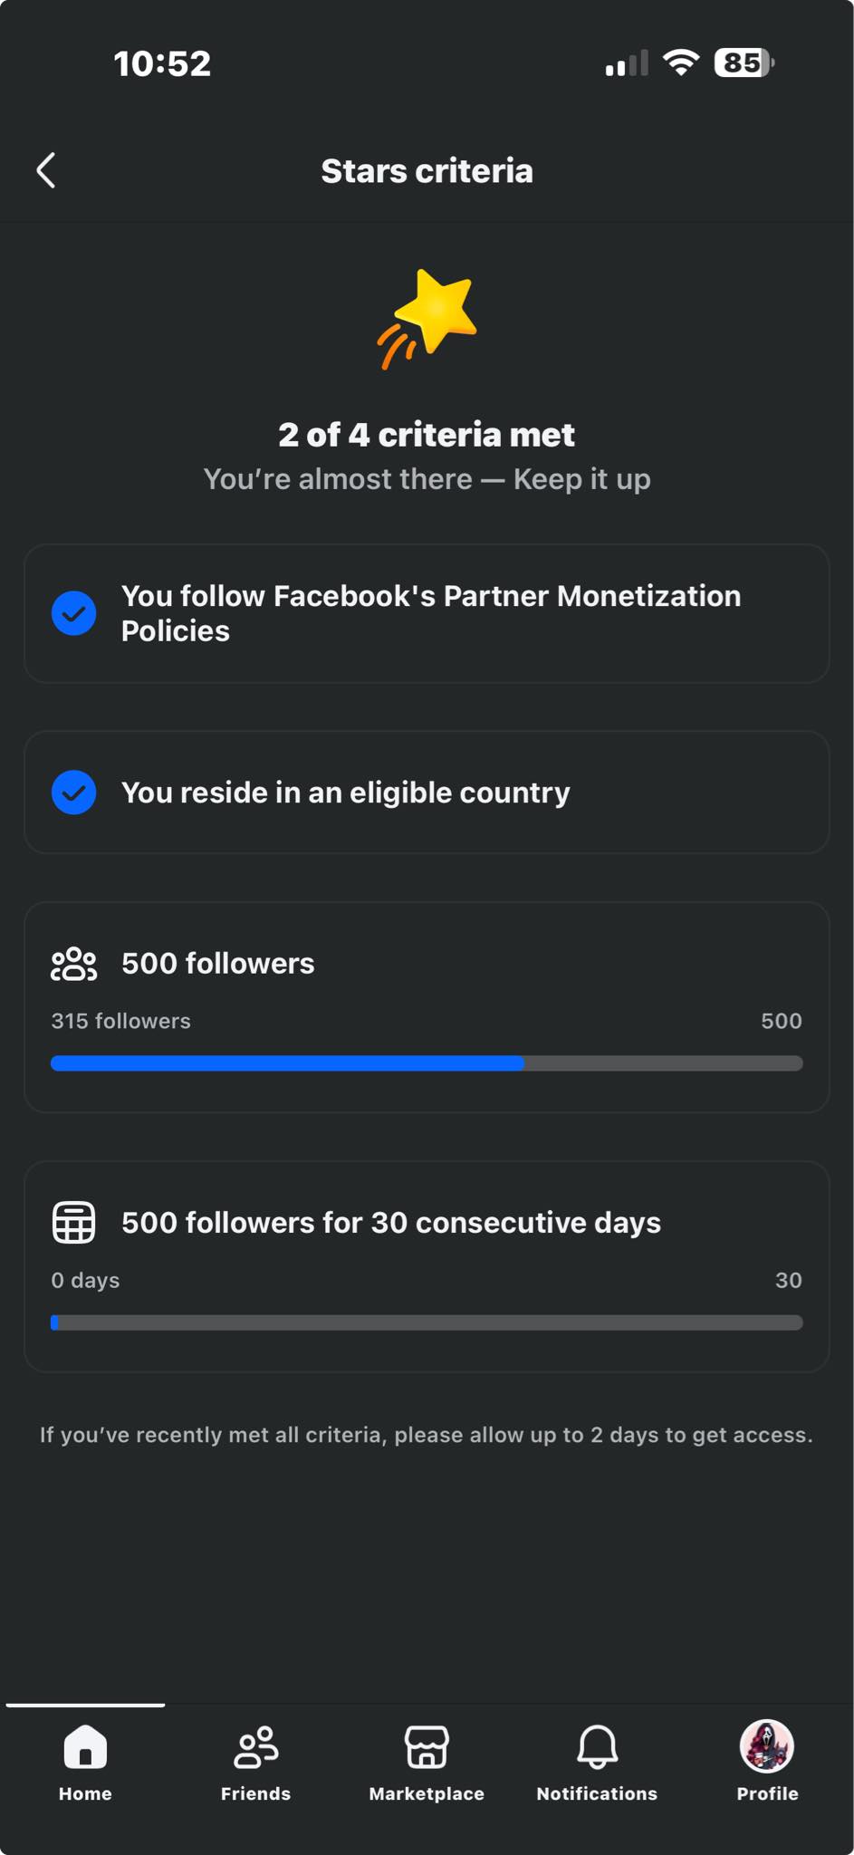Open the eligible country criteria card
This screenshot has width=854, height=1855.
click(x=427, y=793)
